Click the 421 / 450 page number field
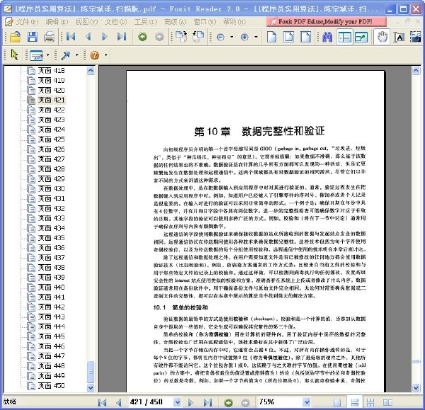This screenshot has width=425, height=410. click(152, 402)
